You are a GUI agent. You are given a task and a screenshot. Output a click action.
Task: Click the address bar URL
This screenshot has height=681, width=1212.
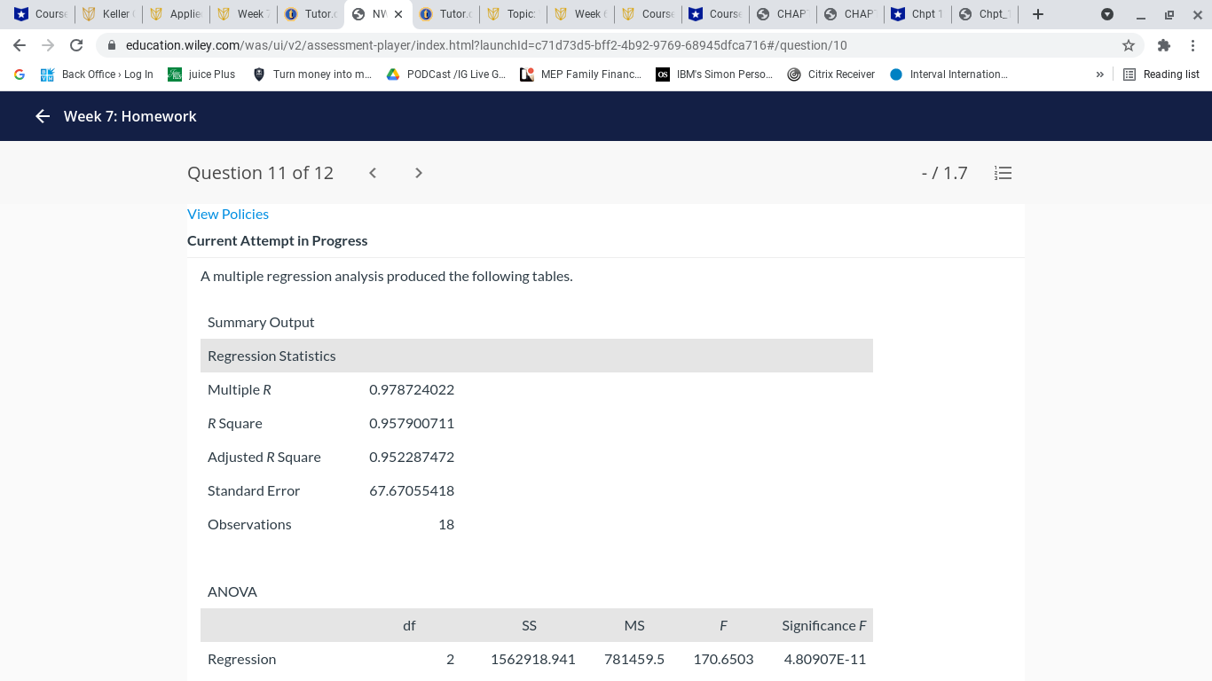(x=486, y=45)
